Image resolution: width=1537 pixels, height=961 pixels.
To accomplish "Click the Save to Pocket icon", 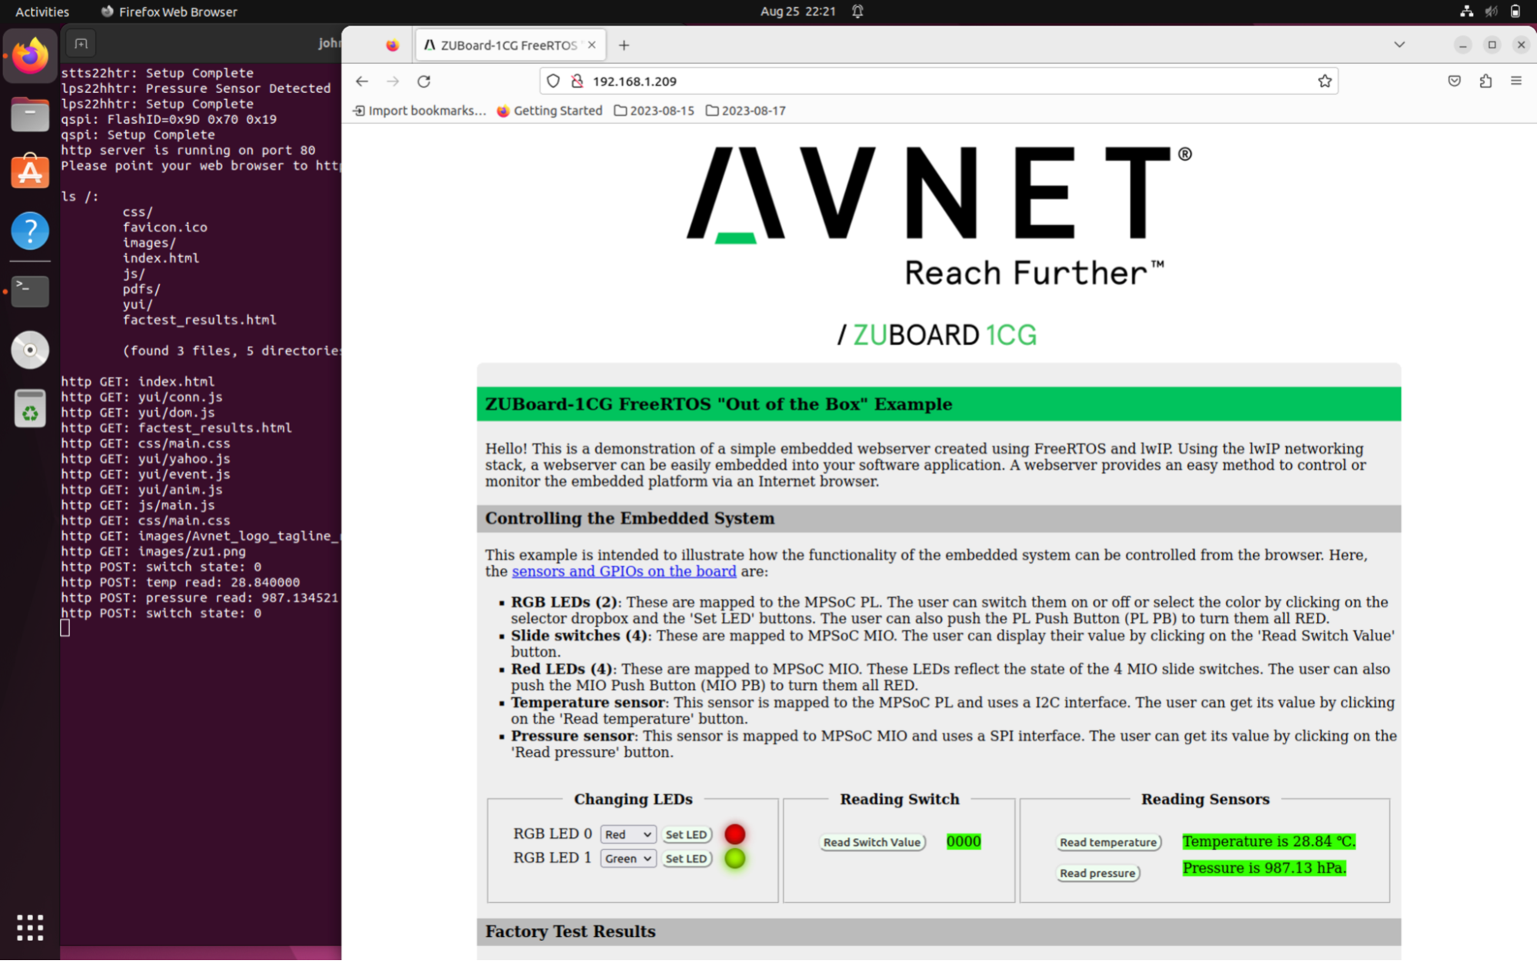I will (1454, 81).
